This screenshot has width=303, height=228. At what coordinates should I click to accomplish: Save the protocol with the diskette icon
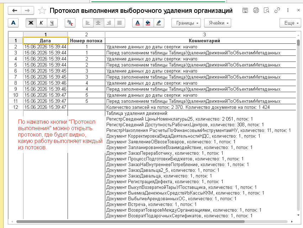245,10
